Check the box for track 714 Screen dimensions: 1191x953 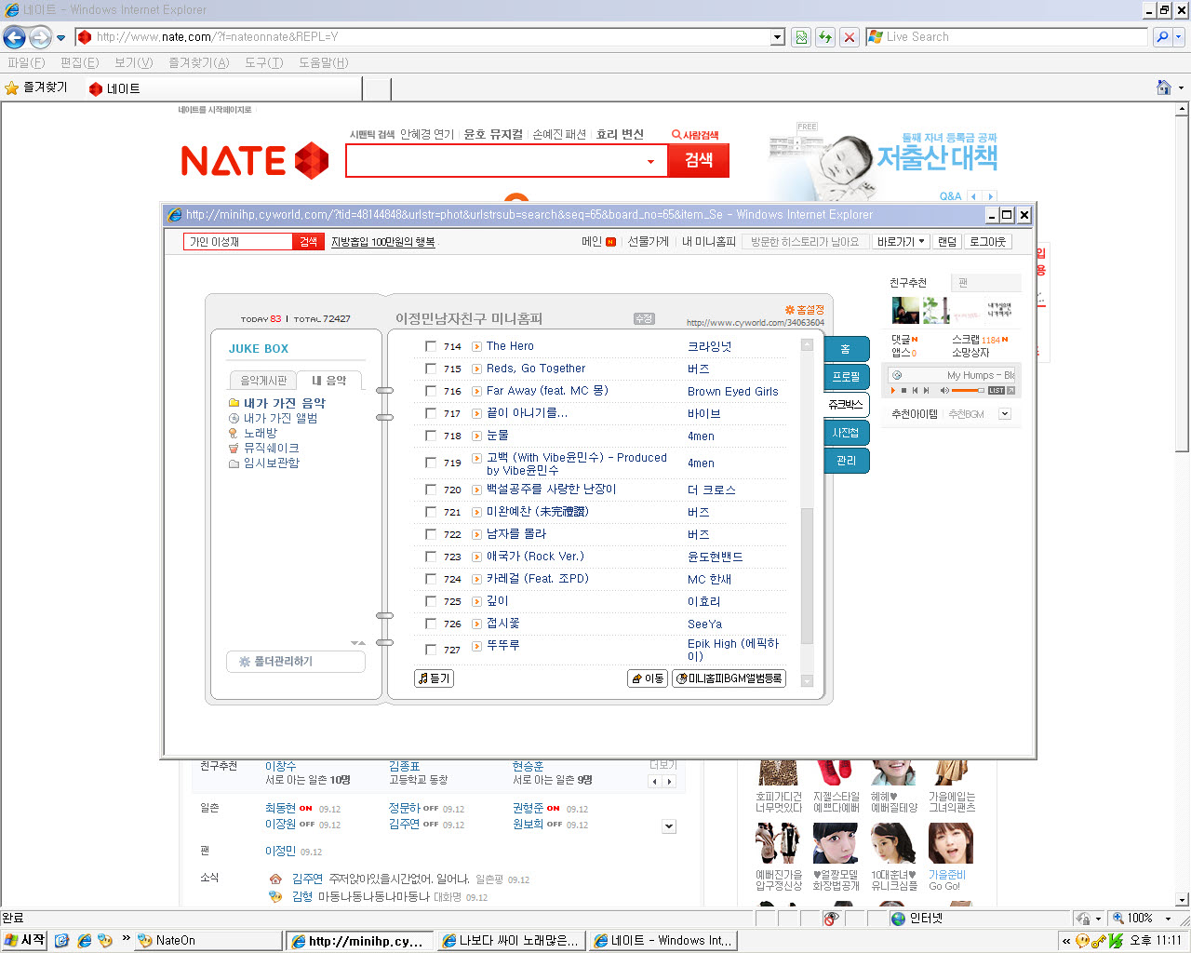431,346
